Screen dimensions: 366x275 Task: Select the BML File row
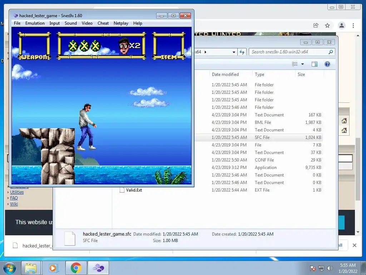(x=258, y=122)
